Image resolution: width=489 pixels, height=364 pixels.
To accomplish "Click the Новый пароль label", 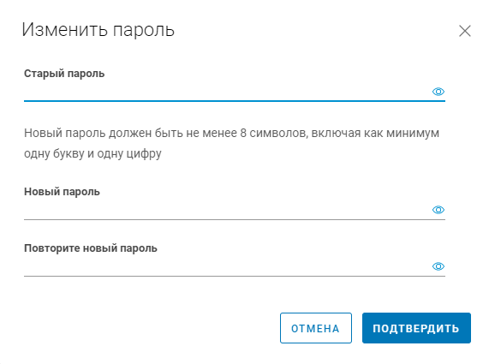I will (x=62, y=192).
